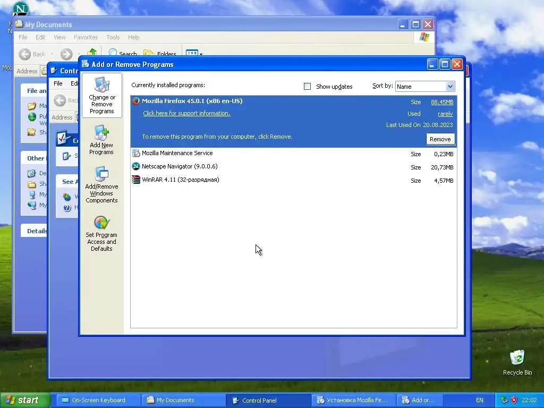Open Click here for support information link
Image resolution: width=544 pixels, height=408 pixels.
click(186, 113)
